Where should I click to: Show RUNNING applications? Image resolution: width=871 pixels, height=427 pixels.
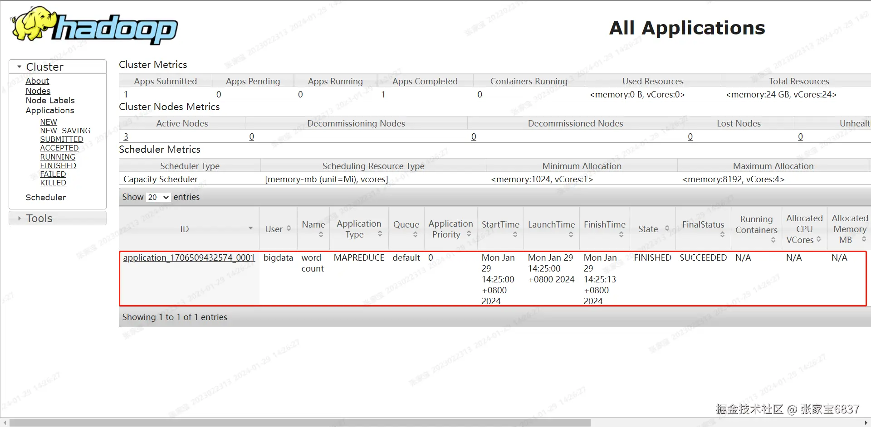58,157
